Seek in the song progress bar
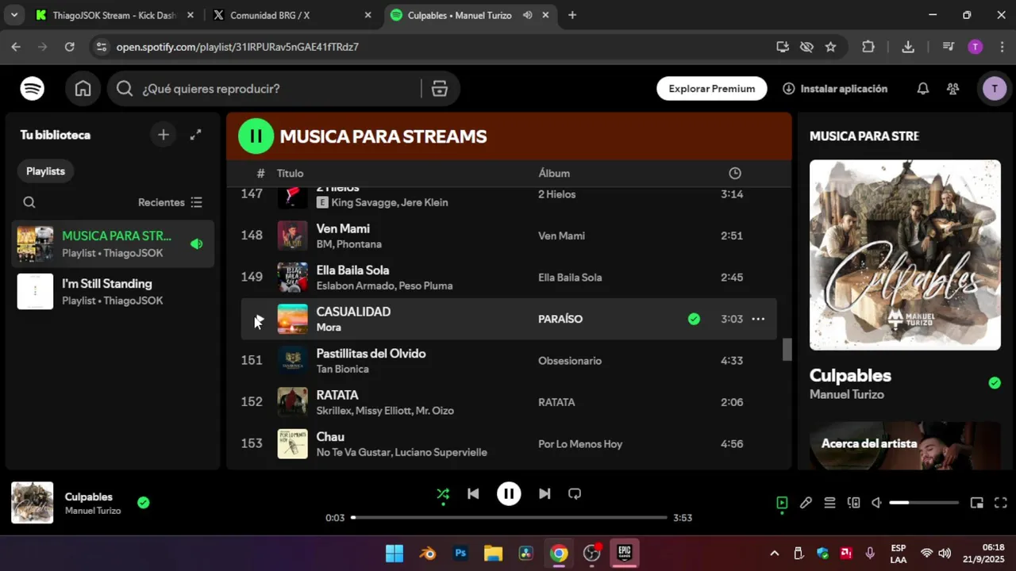 (509, 518)
